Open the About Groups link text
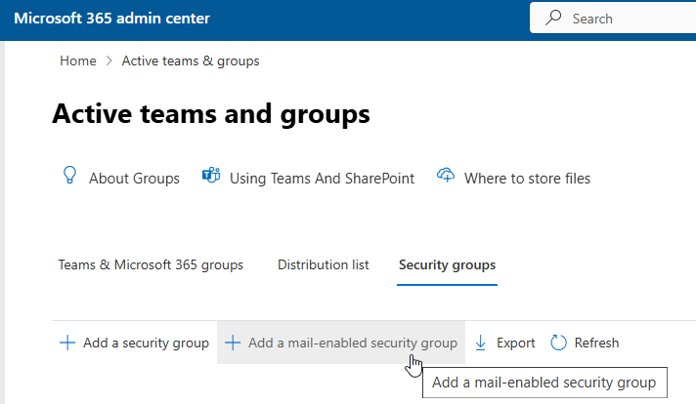Image resolution: width=696 pixels, height=404 pixels. pyautogui.click(x=134, y=179)
